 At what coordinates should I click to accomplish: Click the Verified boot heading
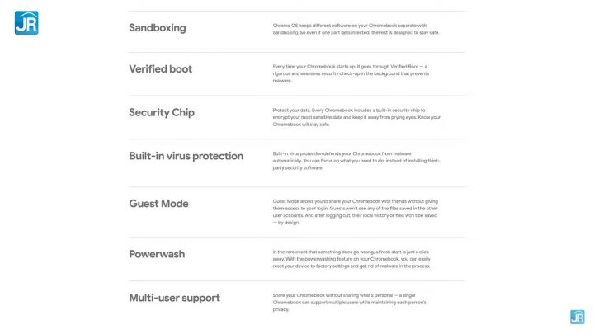click(x=161, y=69)
